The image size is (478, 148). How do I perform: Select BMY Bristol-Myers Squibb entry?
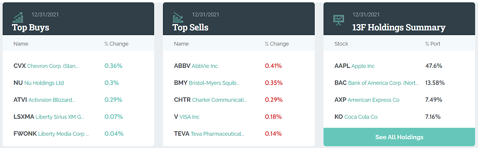[x=207, y=83]
